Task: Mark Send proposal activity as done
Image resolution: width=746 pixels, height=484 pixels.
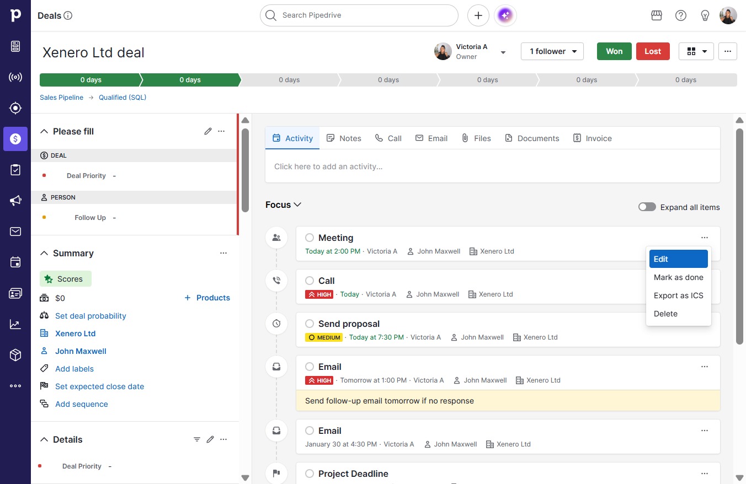Action: tap(310, 324)
